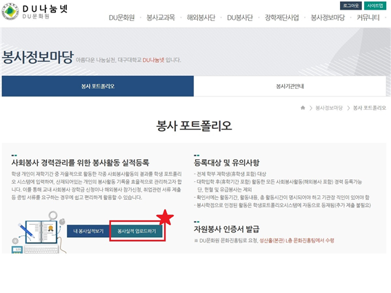Viewport: 391px width, 293px height.
Task: Open the 해외봉사단 menu
Action: click(201, 17)
